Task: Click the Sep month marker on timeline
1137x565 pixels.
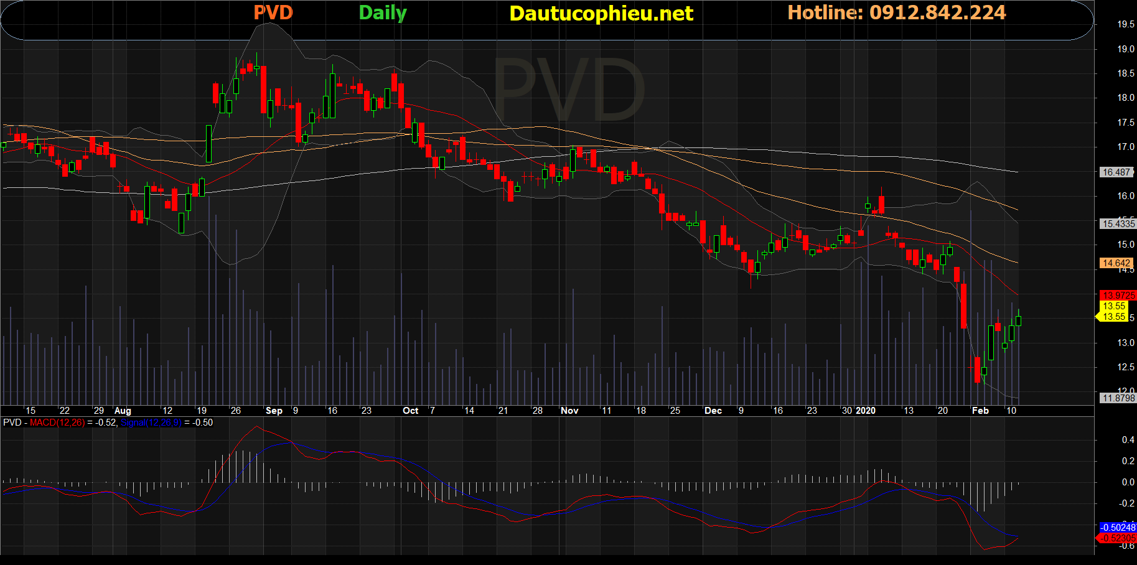Action: (x=274, y=411)
